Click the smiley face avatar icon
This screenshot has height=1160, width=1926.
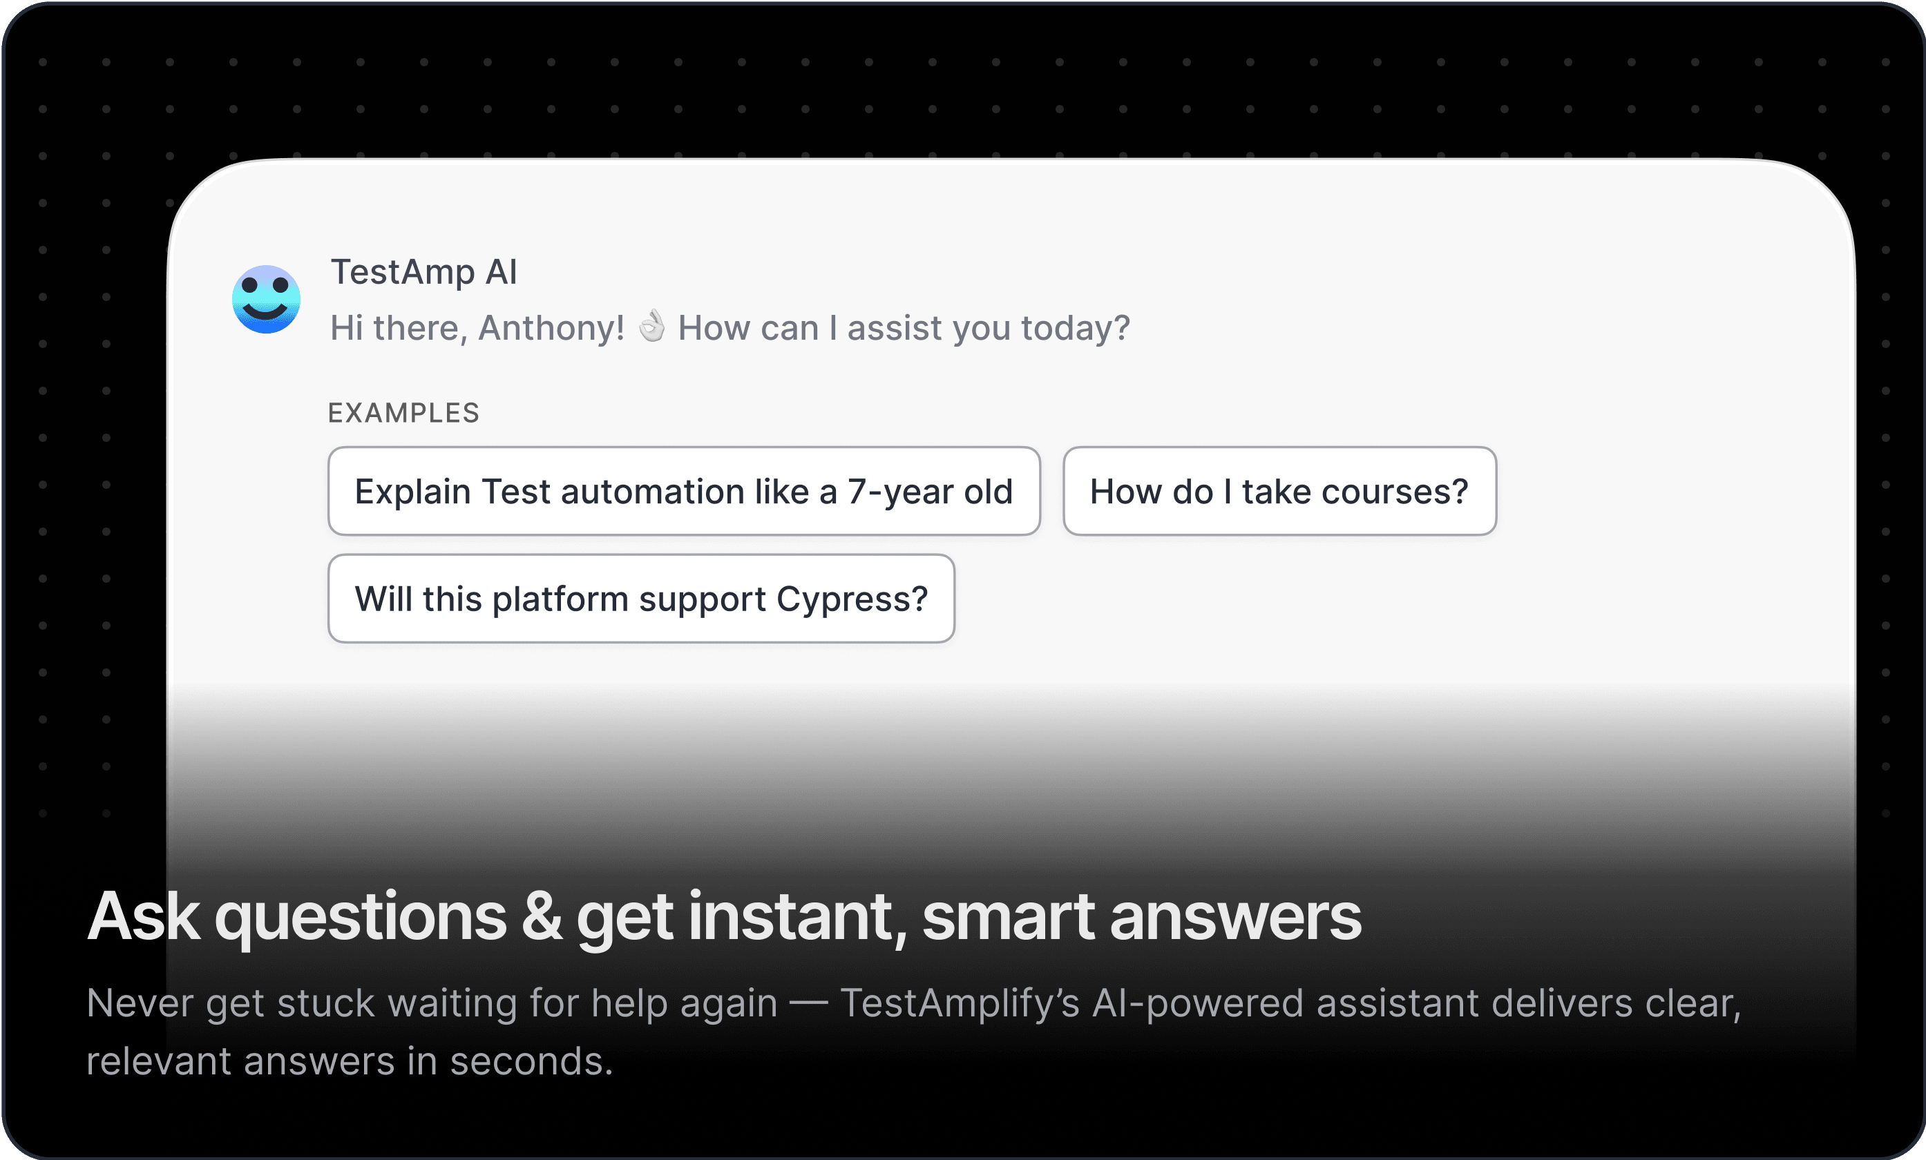pyautogui.click(x=266, y=299)
